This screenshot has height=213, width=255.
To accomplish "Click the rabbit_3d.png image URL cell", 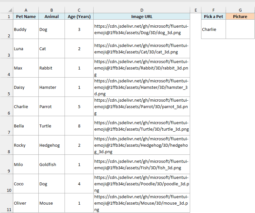I will (x=142, y=68).
